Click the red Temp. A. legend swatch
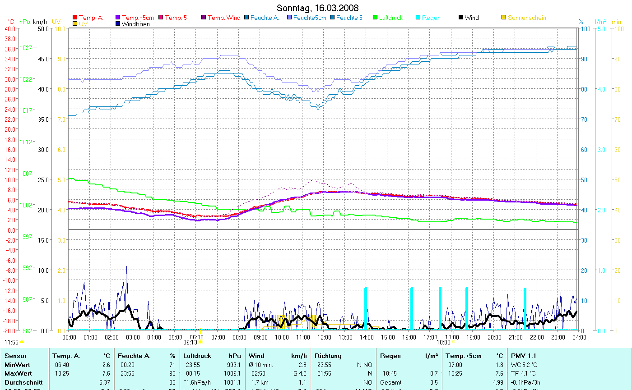Image resolution: width=632 pixels, height=390 pixels. (75, 18)
